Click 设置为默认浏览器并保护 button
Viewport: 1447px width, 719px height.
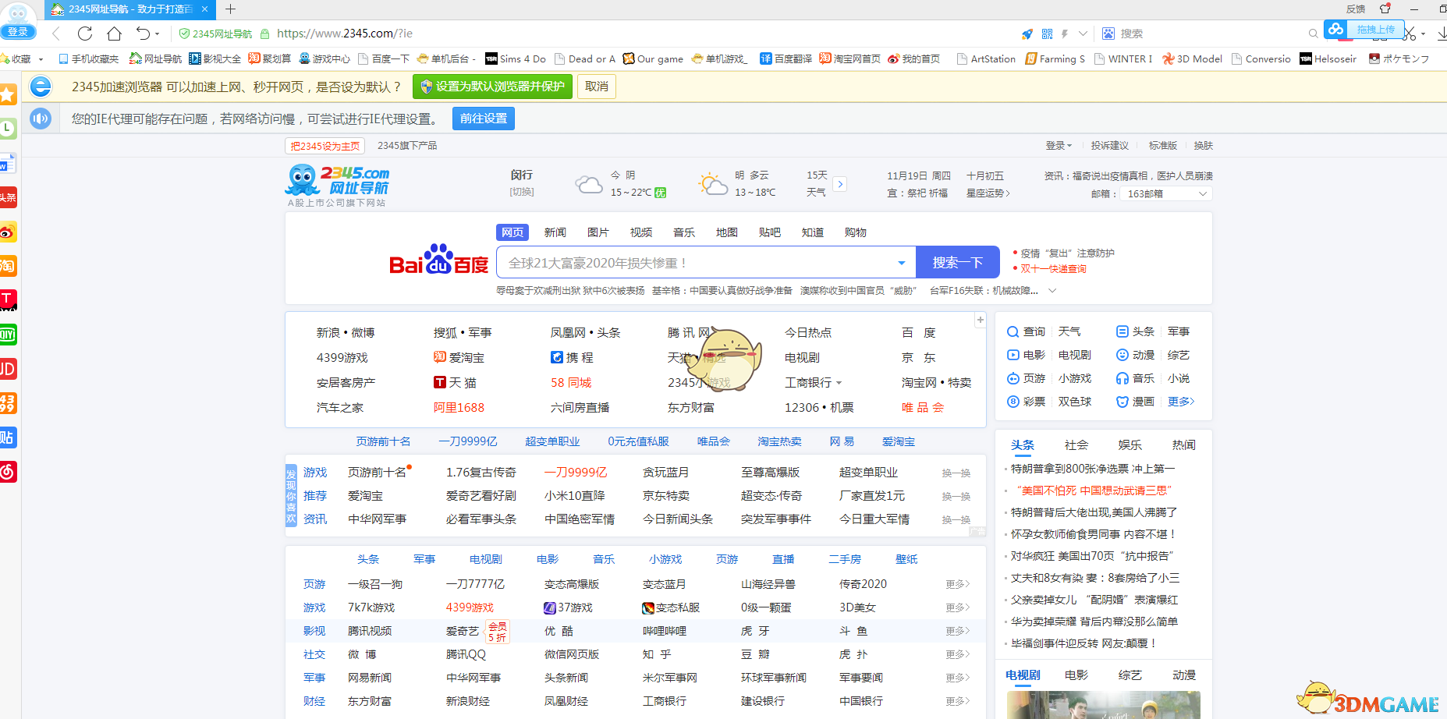pyautogui.click(x=495, y=87)
